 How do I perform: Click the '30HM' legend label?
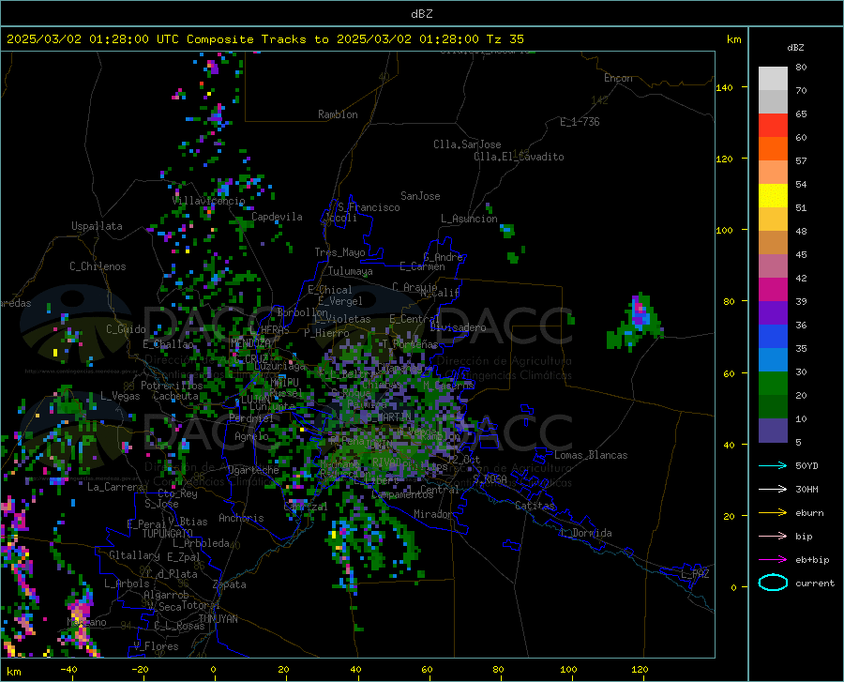(806, 490)
